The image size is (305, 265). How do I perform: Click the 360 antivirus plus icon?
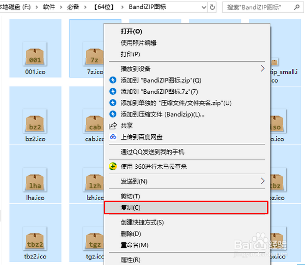pyautogui.click(x=113, y=166)
